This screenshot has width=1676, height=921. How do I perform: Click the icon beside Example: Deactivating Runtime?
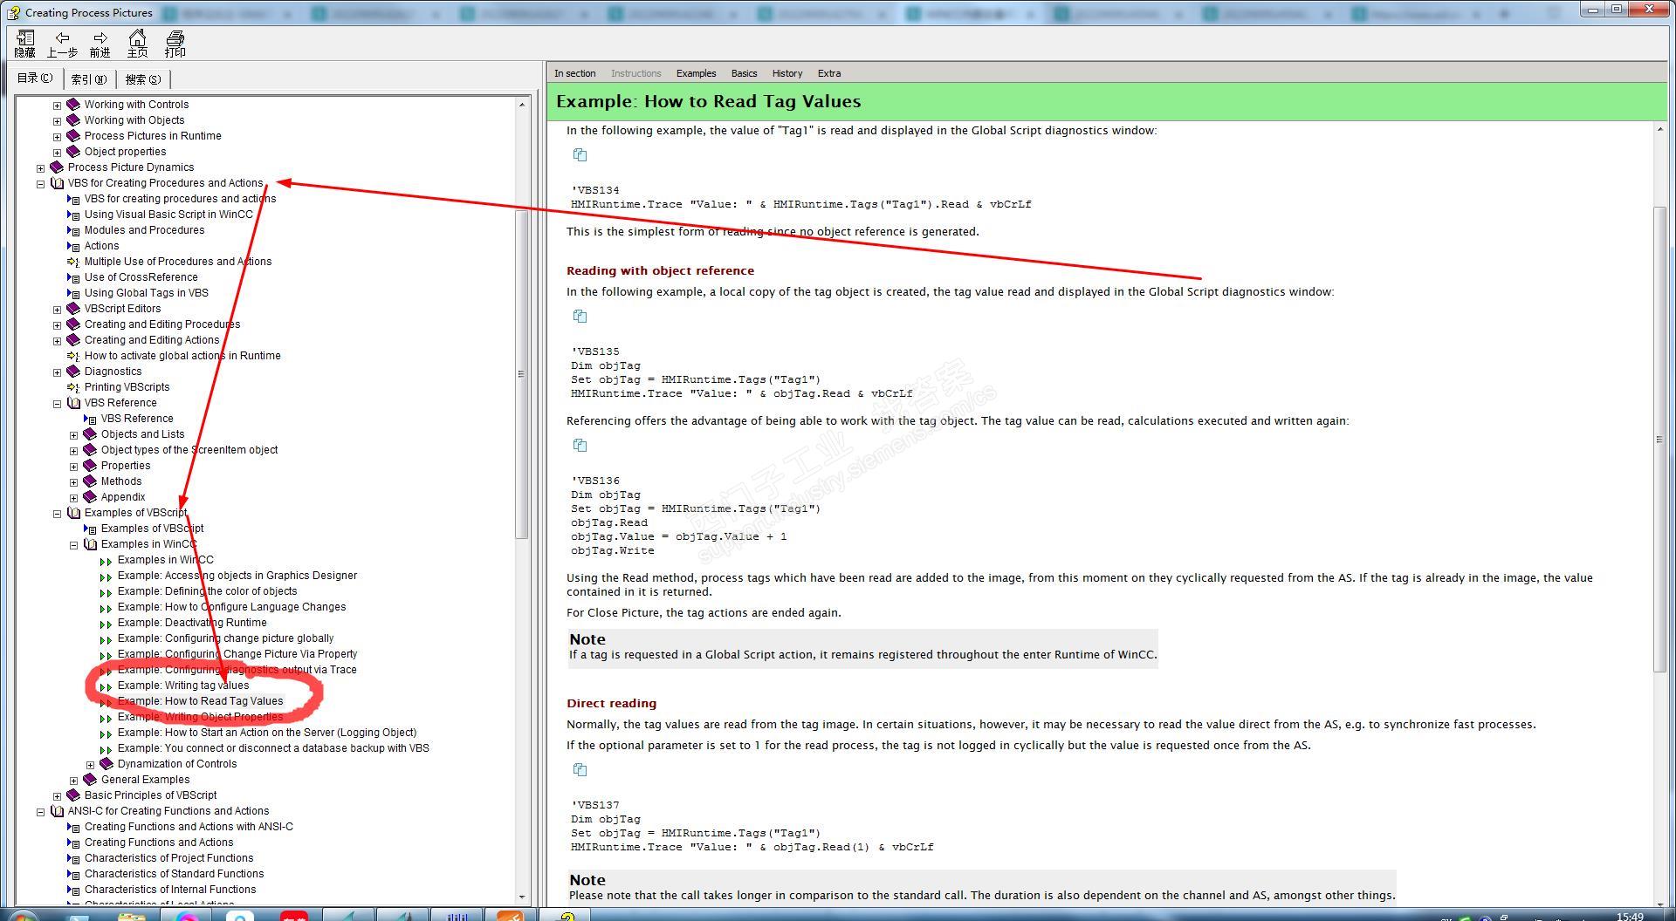(106, 624)
